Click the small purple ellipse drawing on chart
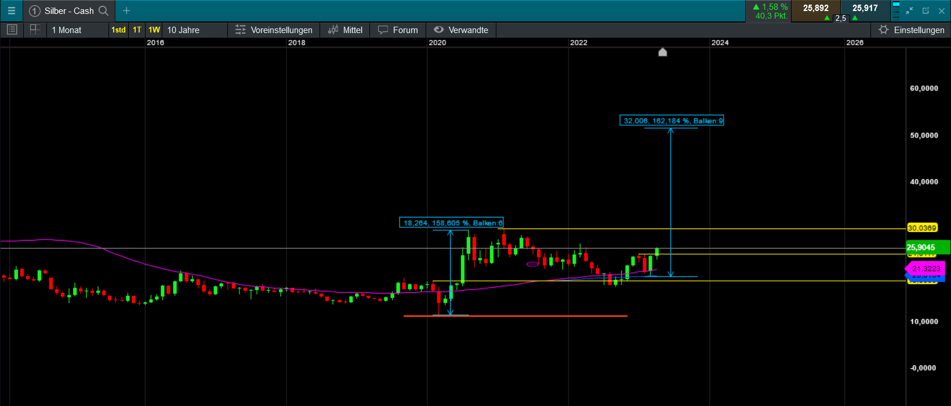Viewport: 951px width, 406px height. tap(533, 264)
